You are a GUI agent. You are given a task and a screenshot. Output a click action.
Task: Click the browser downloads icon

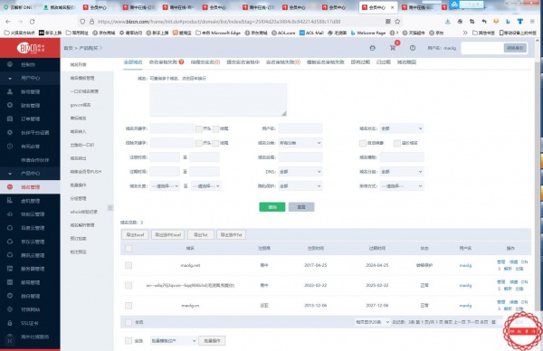[447, 22]
